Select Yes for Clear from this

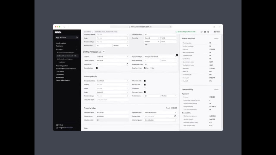click(x=145, y=68)
